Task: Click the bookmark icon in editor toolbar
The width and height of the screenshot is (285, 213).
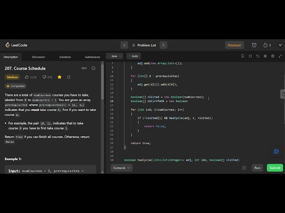Action: point(243,56)
